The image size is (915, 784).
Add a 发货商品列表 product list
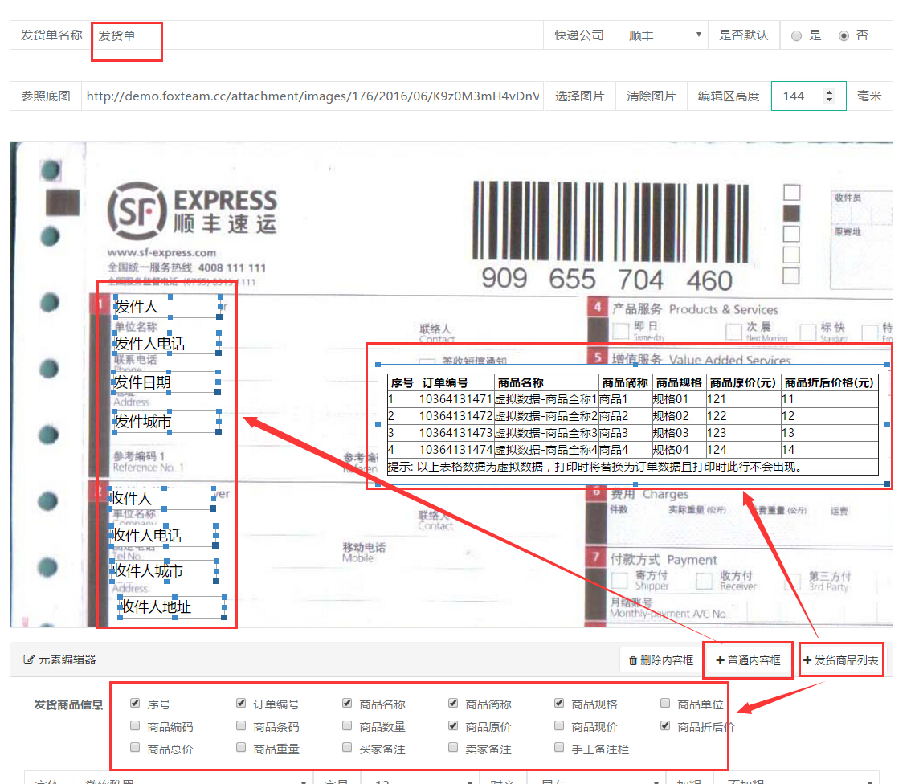pyautogui.click(x=841, y=660)
